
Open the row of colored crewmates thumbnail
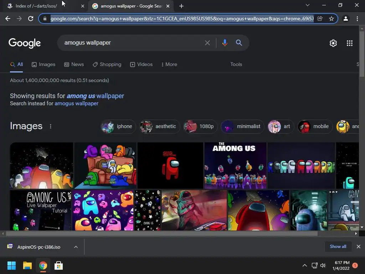click(301, 166)
